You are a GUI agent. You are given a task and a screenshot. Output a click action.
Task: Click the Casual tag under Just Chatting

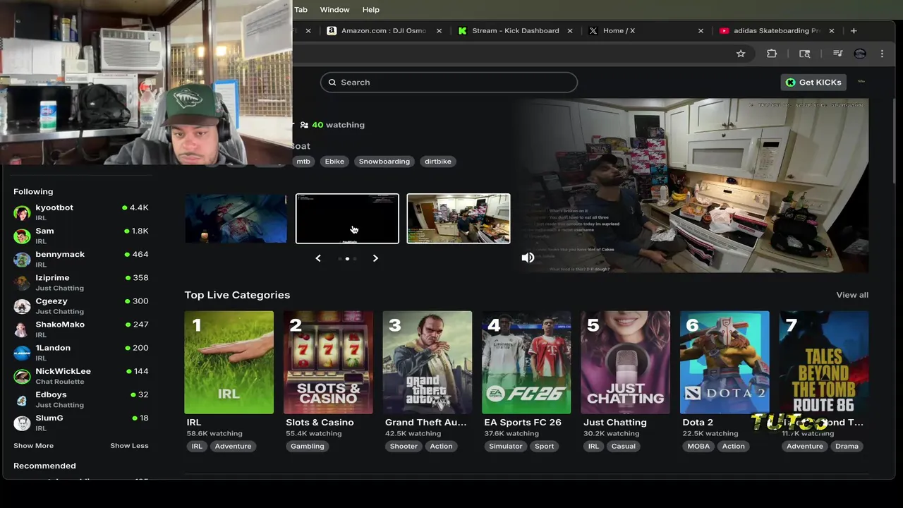tap(623, 446)
